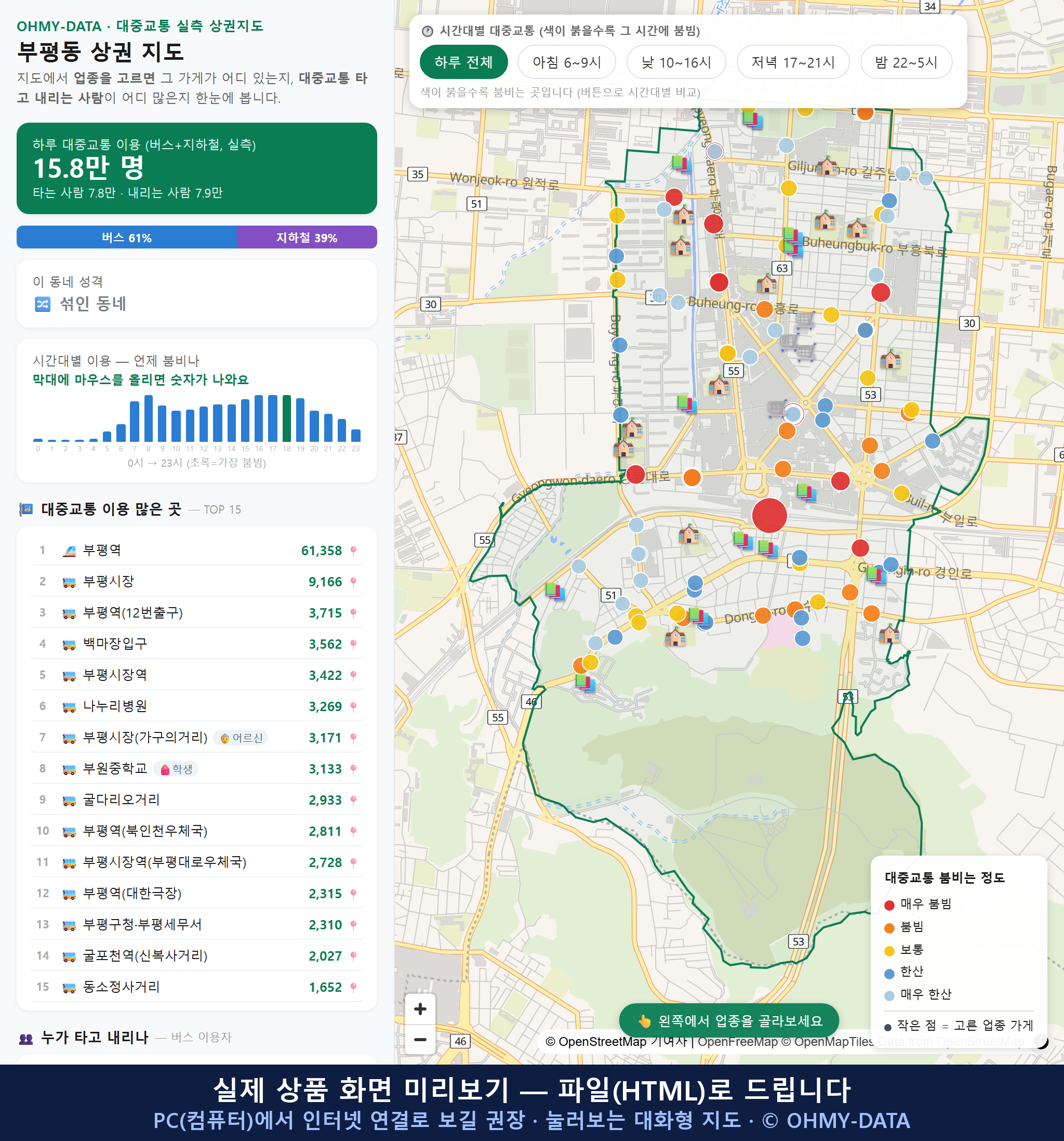1064x1141 pixels.
Task: Click the 누가 타고 내리나 section heading
Action: tap(95, 1038)
